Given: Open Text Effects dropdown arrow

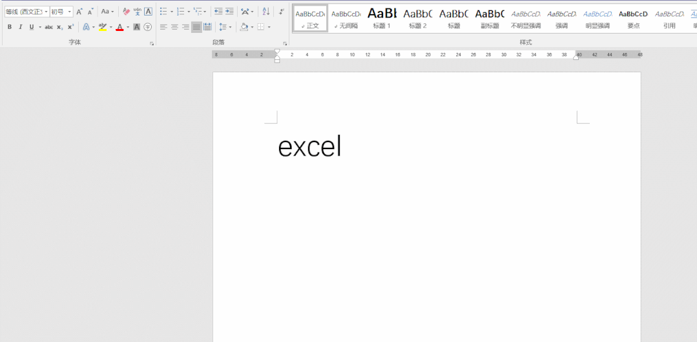Looking at the screenshot, I should [94, 27].
